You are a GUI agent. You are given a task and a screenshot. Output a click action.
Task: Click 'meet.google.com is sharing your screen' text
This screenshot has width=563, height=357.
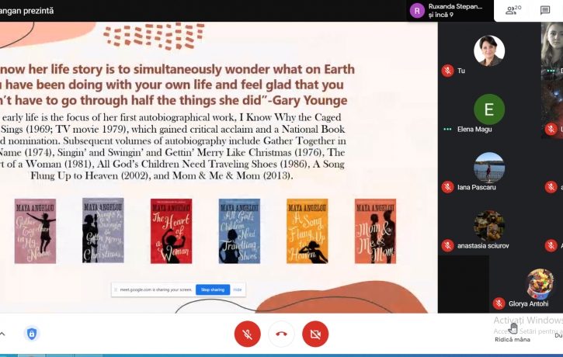click(x=156, y=289)
